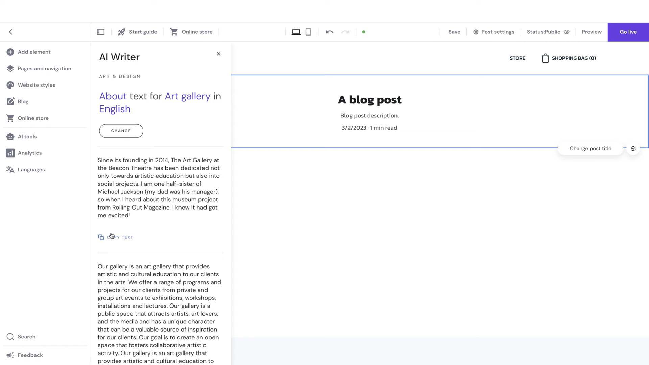The height and width of the screenshot is (365, 649).
Task: Click the Save menu item
Action: 454,32
